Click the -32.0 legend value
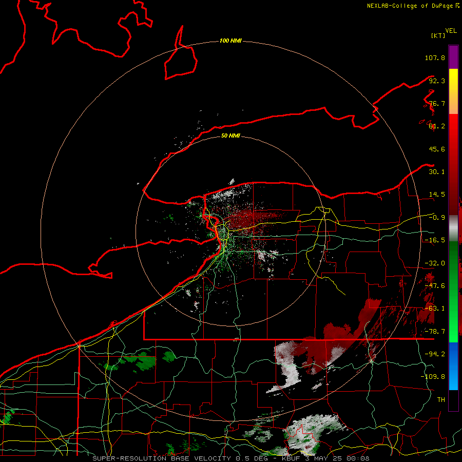The width and height of the screenshot is (462, 462). tap(435, 263)
